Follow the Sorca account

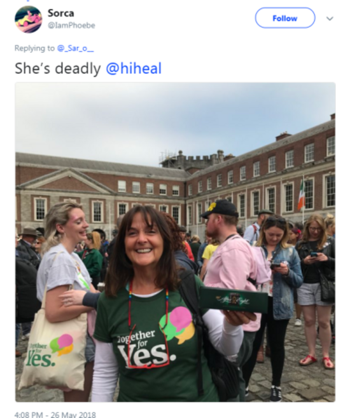[285, 18]
